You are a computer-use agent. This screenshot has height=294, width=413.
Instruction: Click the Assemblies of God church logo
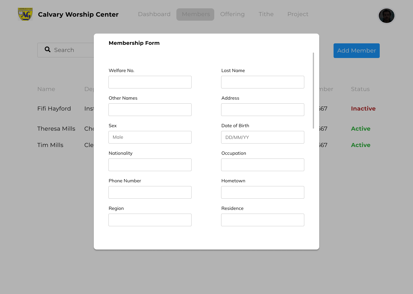25,13
